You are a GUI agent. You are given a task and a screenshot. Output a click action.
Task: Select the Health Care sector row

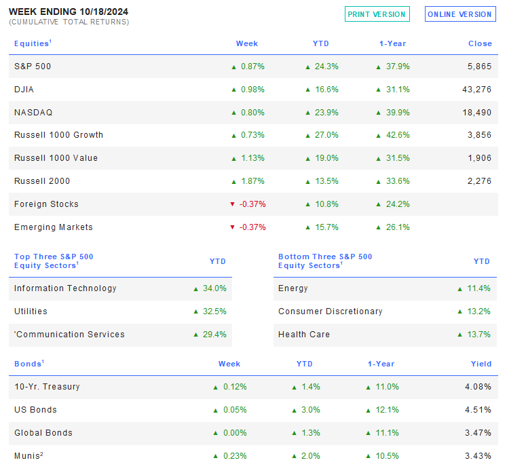pos(385,335)
